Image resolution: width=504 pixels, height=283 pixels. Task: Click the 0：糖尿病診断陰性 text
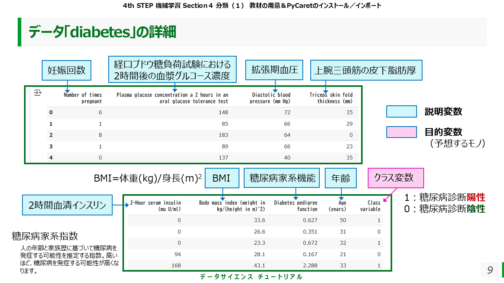445,209
